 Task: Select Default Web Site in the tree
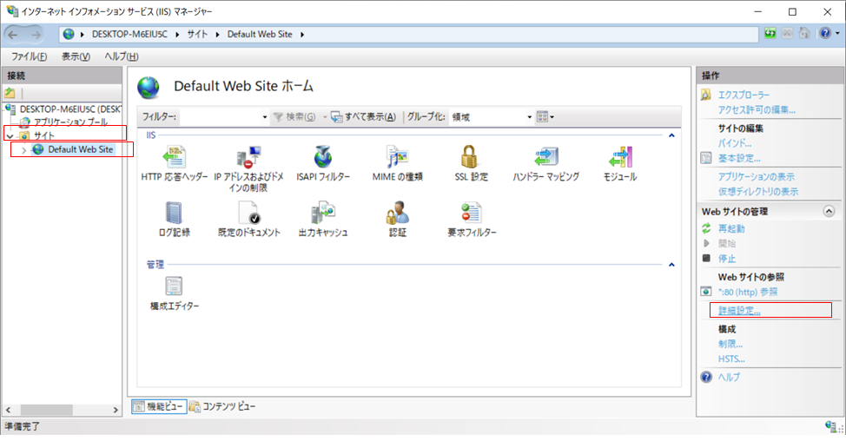click(x=81, y=149)
